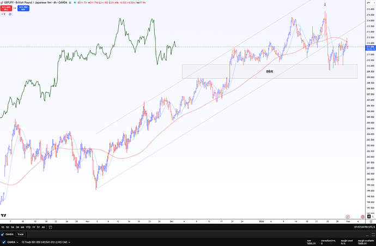Click the Nov label on time axis

[x=88, y=221]
